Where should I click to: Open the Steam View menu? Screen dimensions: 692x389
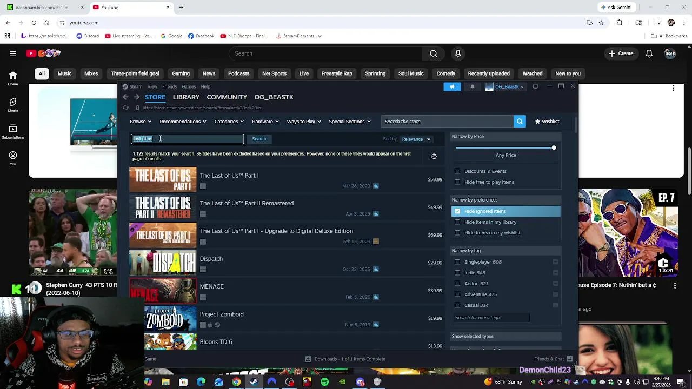(152, 86)
